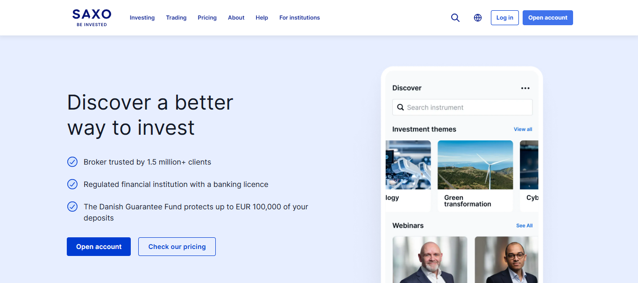Open the three-dots menu in Discover panel

point(525,88)
